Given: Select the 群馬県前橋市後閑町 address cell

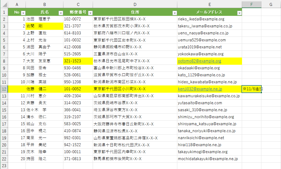Looking at the screenshot, I should (135, 159).
